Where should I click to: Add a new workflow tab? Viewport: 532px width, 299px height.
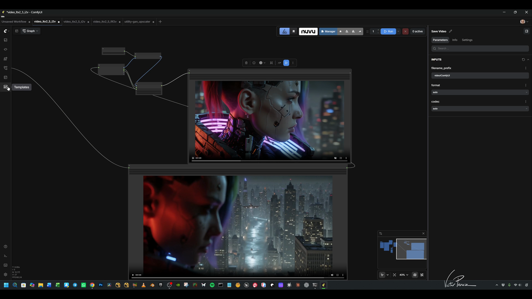coord(160,21)
